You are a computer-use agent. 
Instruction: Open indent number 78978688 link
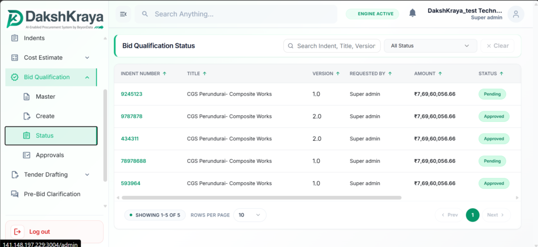pyautogui.click(x=133, y=161)
